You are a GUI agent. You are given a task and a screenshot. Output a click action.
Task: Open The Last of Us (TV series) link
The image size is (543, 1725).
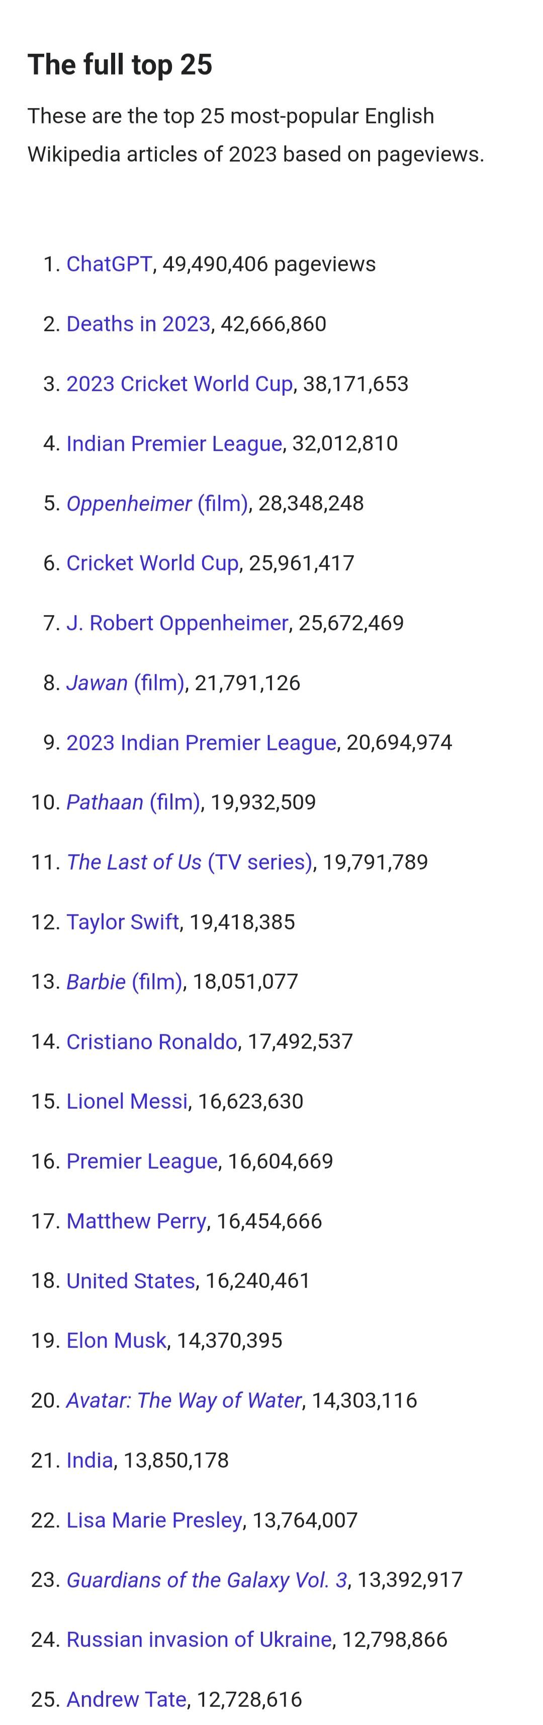click(189, 862)
